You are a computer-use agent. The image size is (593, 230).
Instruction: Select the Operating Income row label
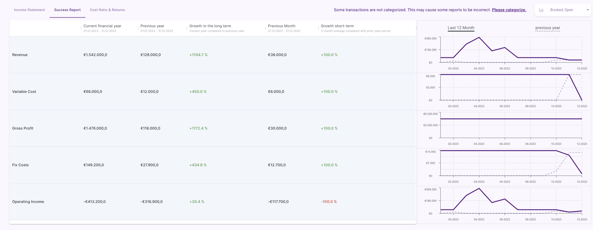28,202
